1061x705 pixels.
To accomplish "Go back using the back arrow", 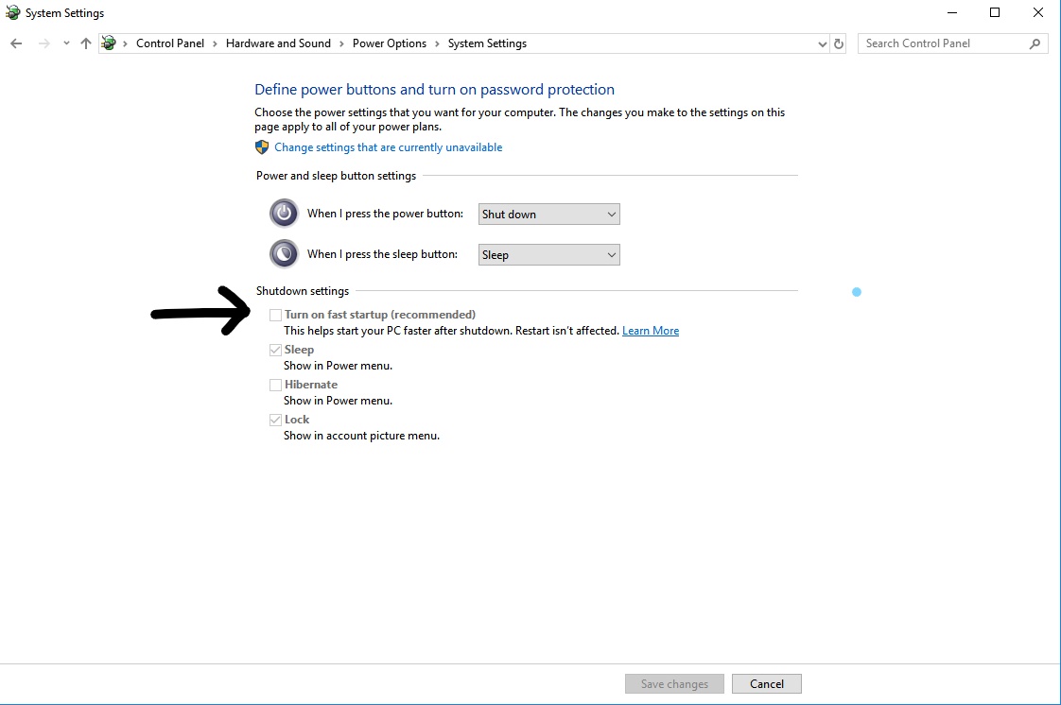I will (x=16, y=43).
